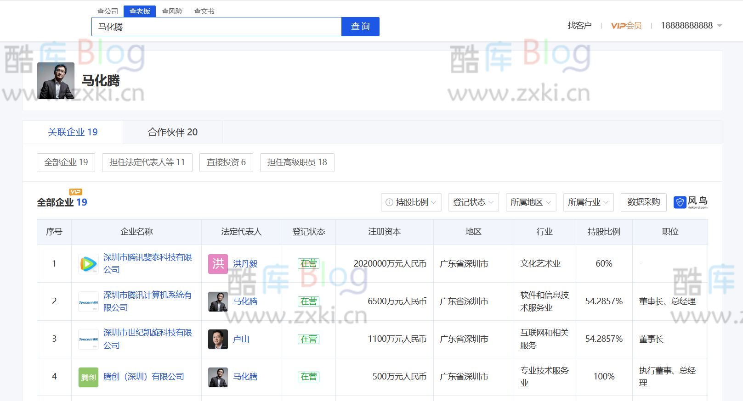Switch to the 查风险 search tab

[172, 11]
